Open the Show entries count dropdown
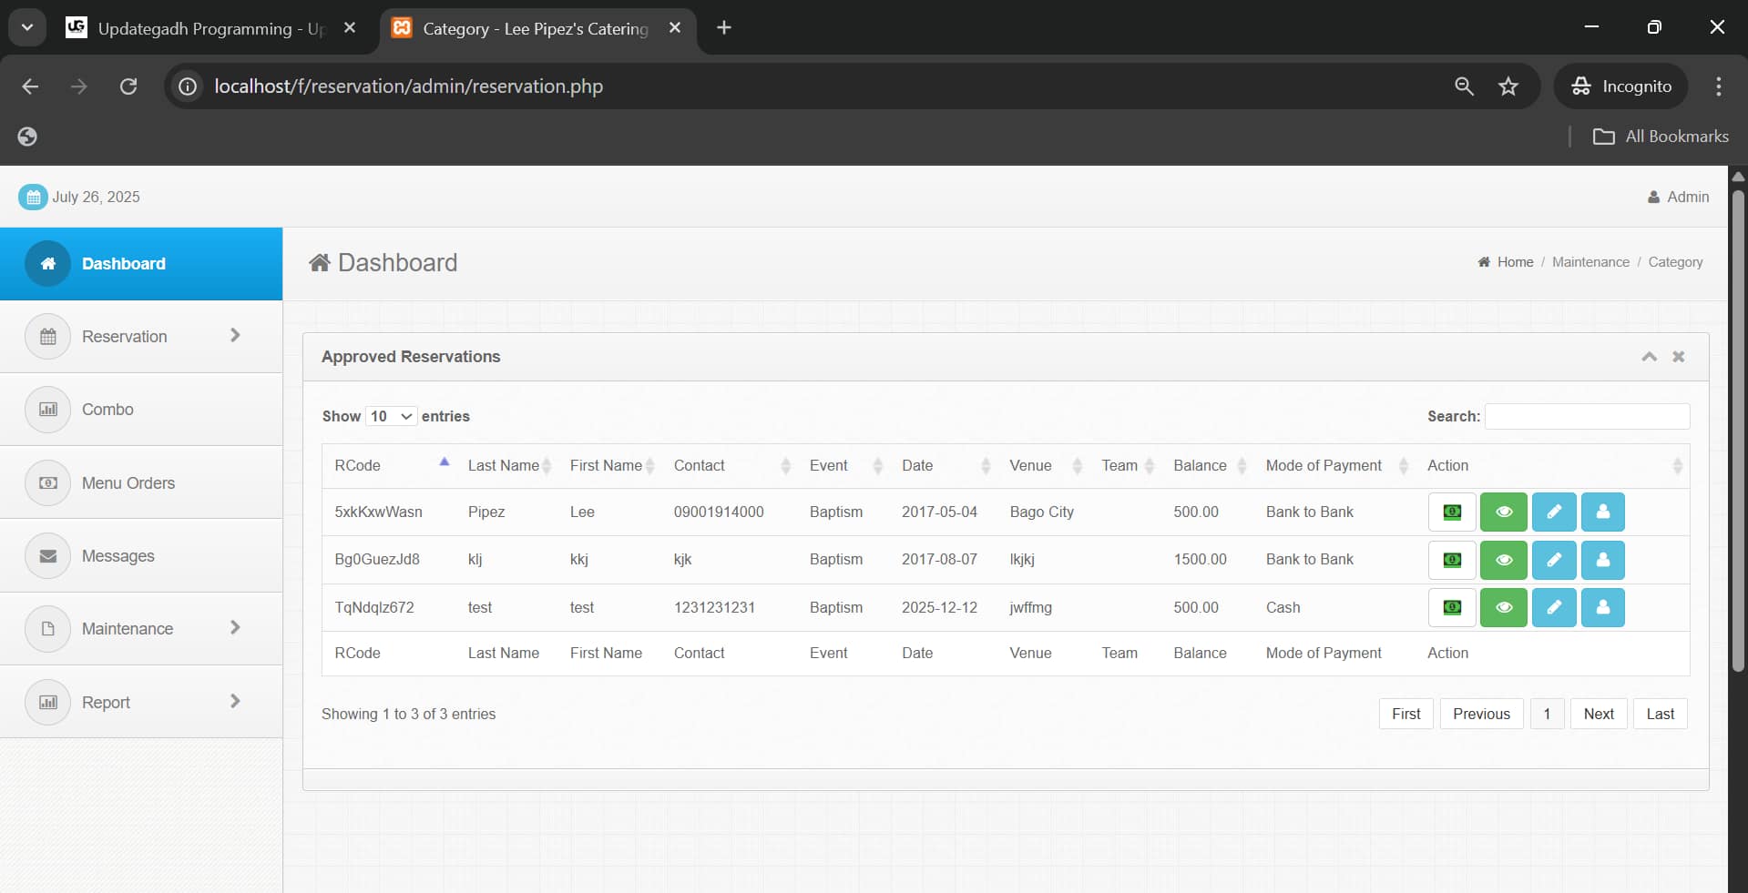This screenshot has height=893, width=1748. (391, 416)
